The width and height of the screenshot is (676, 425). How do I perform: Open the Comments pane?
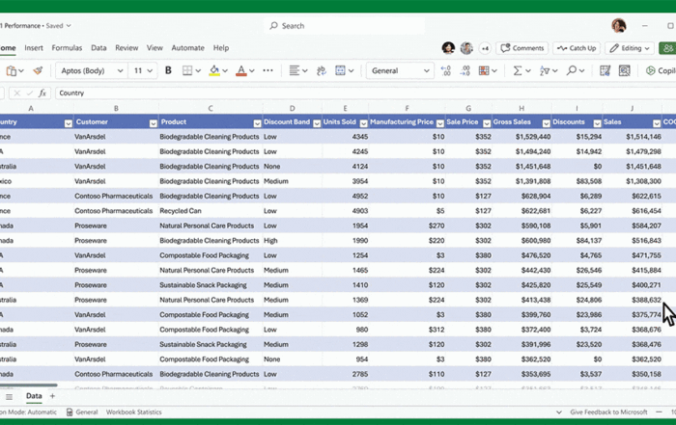point(522,48)
